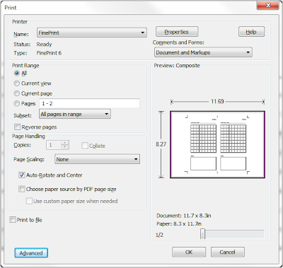
Task: Enable the Reverse pages checkbox
Action: [x=18, y=127]
